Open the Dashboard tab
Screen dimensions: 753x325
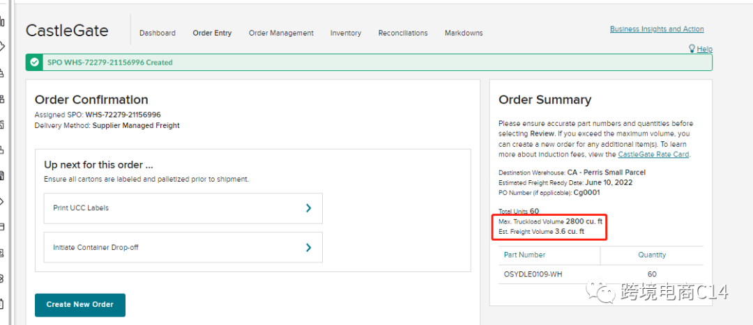pyautogui.click(x=158, y=33)
